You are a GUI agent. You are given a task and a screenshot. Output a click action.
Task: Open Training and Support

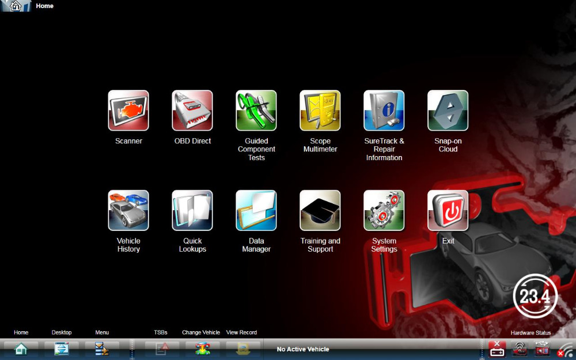[x=320, y=210]
